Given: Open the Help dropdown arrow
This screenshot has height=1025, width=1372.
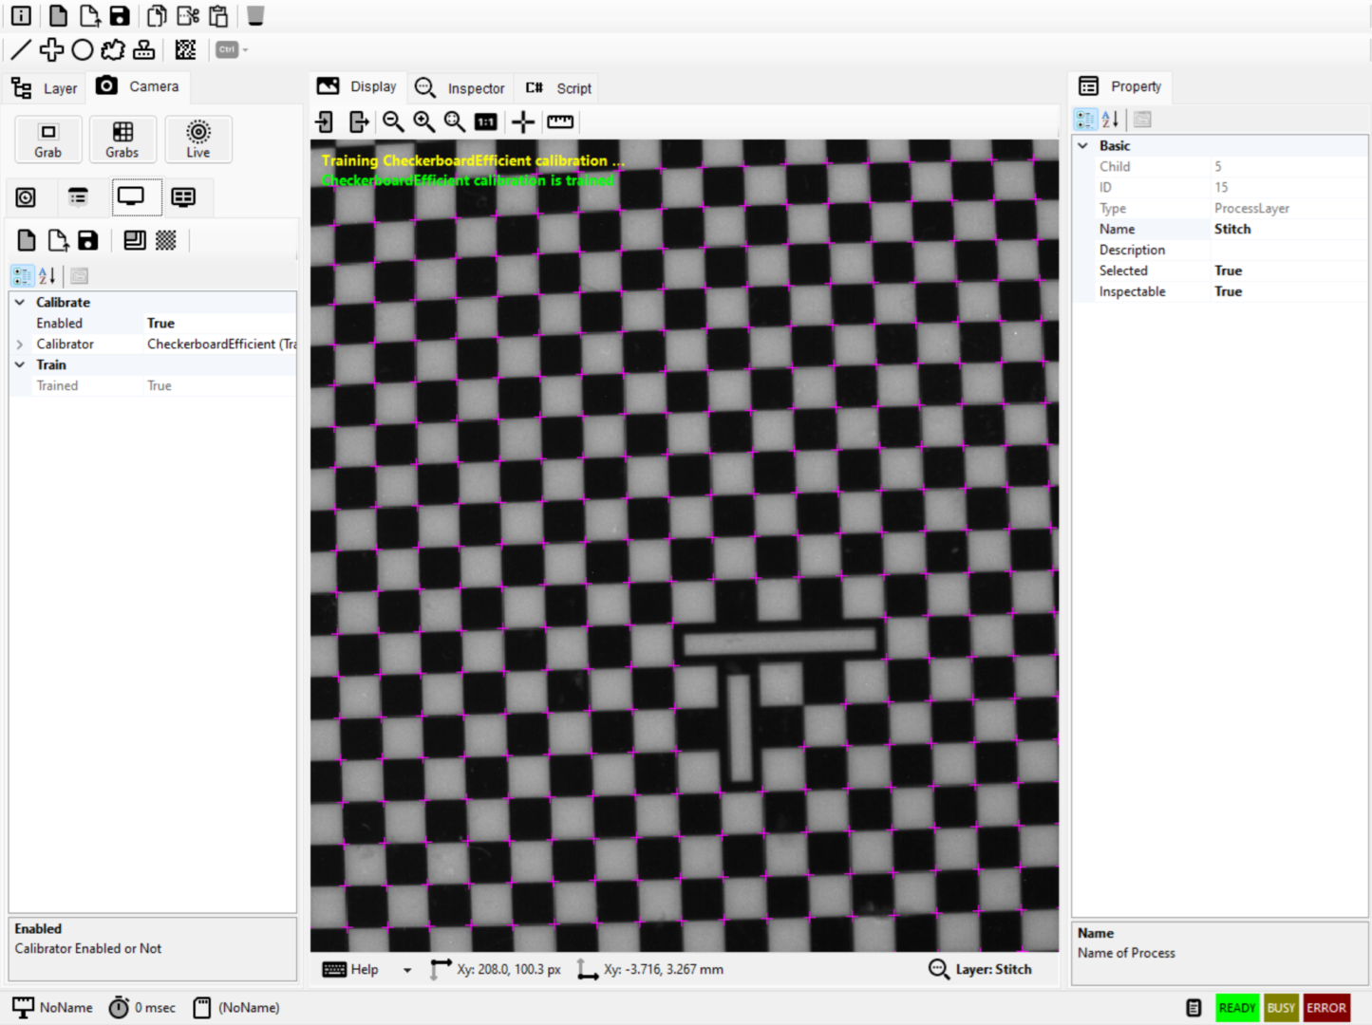Looking at the screenshot, I should [407, 970].
